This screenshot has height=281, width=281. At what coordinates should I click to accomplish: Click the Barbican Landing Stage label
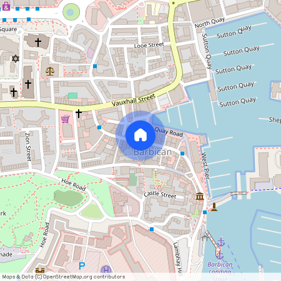(220, 271)
